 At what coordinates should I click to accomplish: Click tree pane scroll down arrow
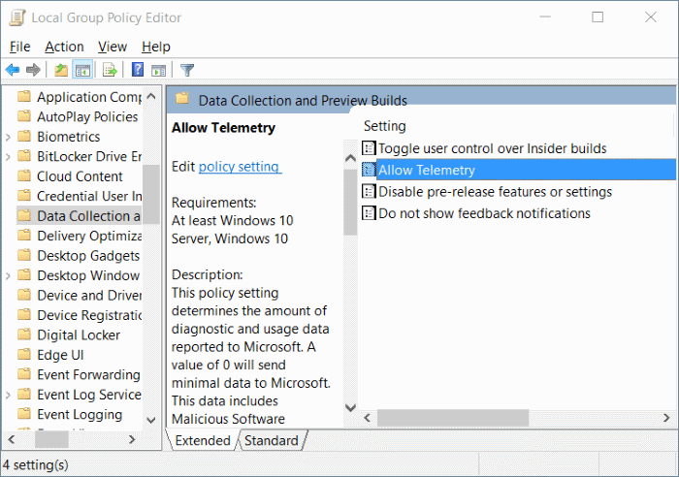pos(151,420)
